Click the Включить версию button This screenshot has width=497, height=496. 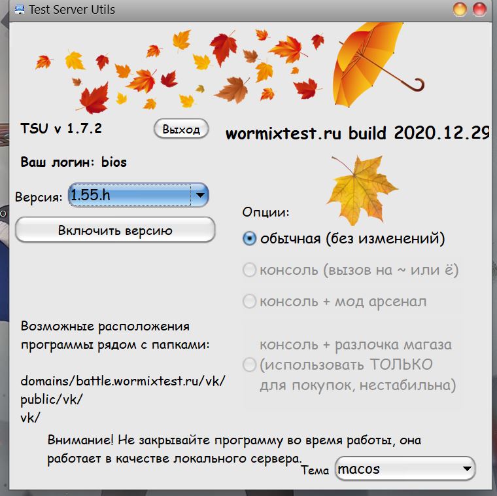[115, 230]
